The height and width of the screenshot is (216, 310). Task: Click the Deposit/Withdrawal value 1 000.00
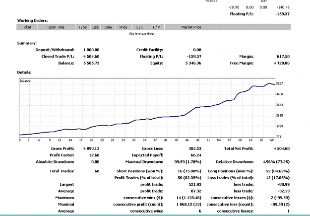coord(91,50)
